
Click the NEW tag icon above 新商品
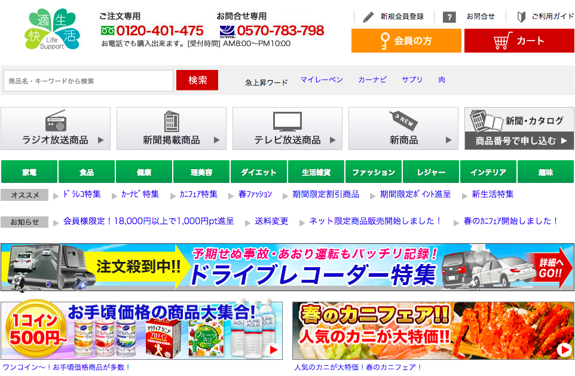403,120
